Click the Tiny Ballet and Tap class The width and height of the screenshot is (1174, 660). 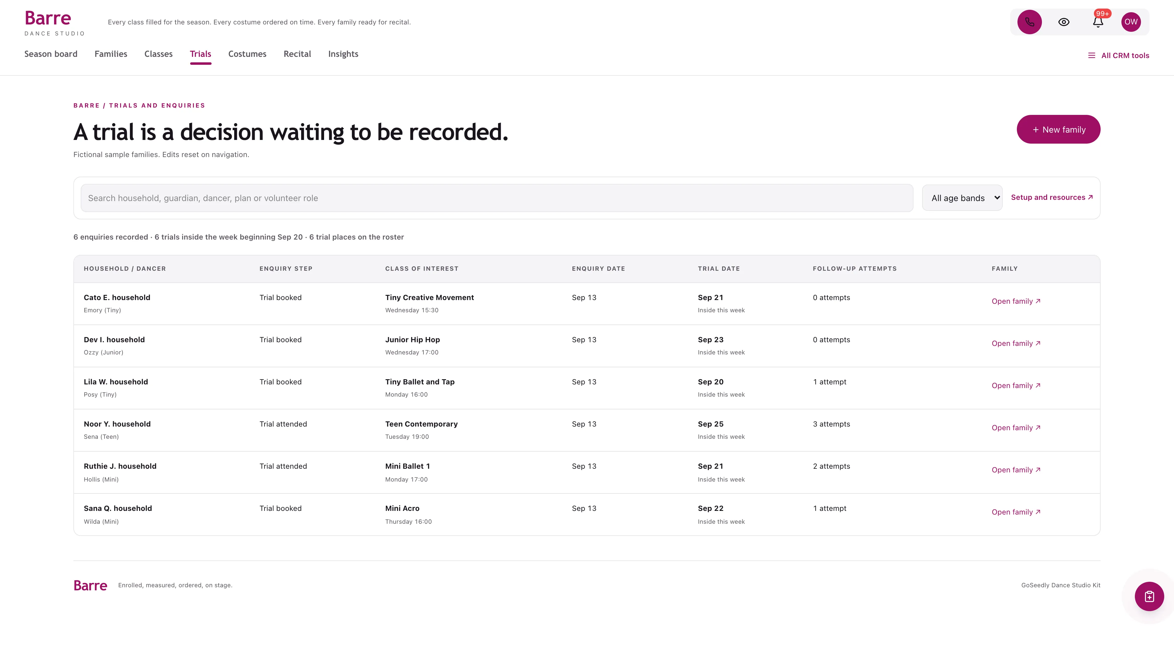click(420, 382)
